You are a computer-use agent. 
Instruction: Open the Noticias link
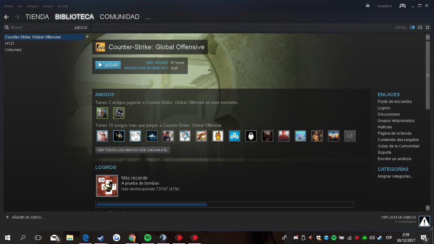pyautogui.click(x=385, y=127)
